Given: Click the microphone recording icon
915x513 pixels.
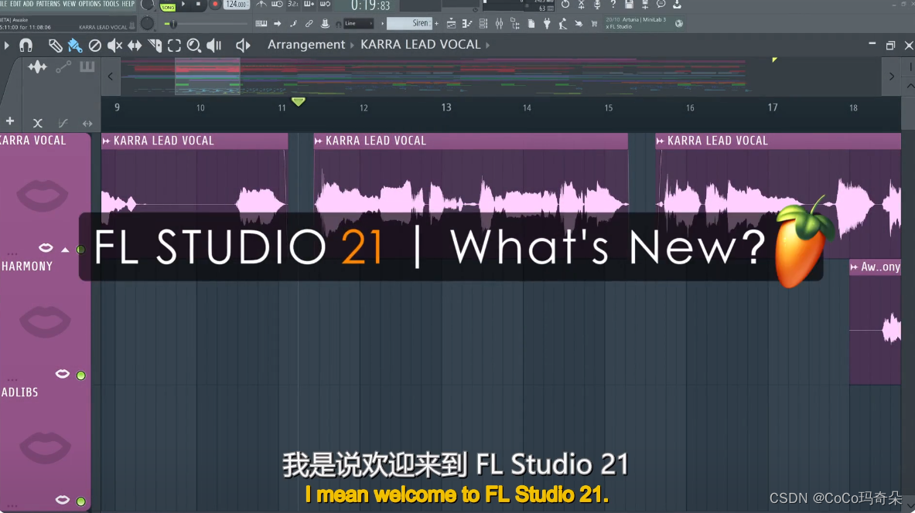Looking at the screenshot, I should [x=597, y=4].
